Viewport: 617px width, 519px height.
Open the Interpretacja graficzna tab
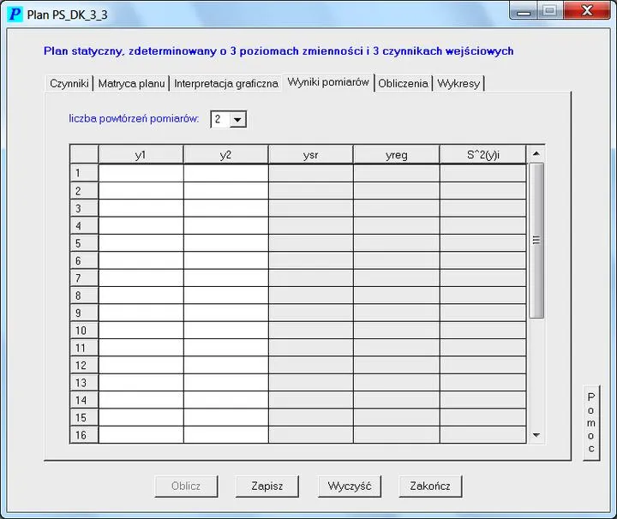226,84
